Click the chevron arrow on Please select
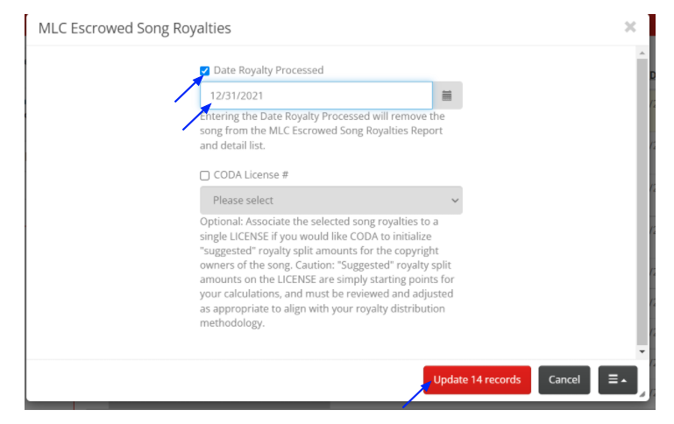This screenshot has width=674, height=424. pyautogui.click(x=455, y=201)
